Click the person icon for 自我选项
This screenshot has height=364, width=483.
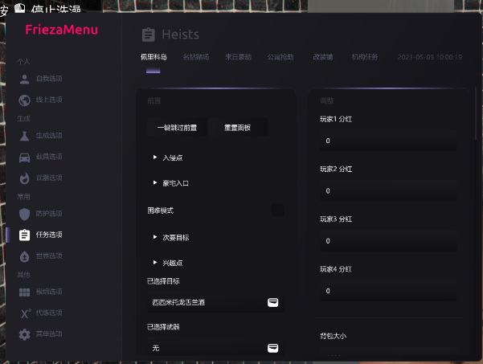click(x=24, y=79)
